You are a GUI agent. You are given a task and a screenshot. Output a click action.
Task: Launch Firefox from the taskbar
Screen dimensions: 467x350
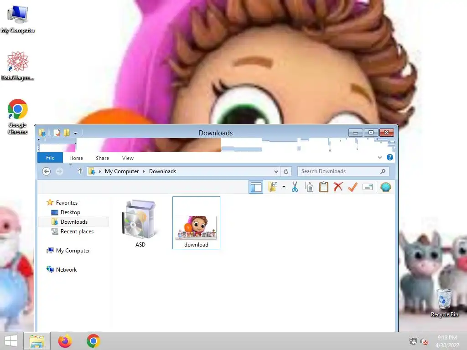point(65,341)
